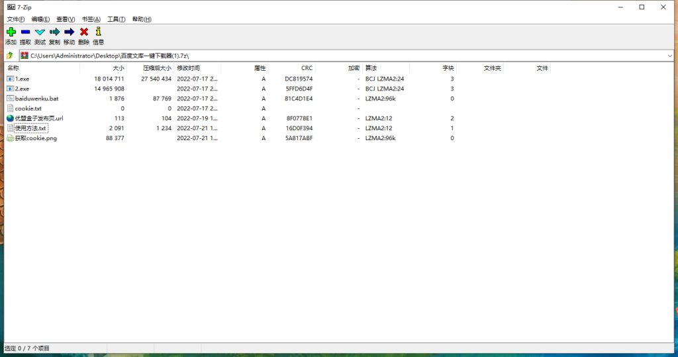Select the 1.exe file icon
The height and width of the screenshot is (357, 678).
point(11,79)
